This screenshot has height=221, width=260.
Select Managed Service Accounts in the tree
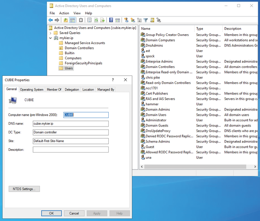coord(82,43)
